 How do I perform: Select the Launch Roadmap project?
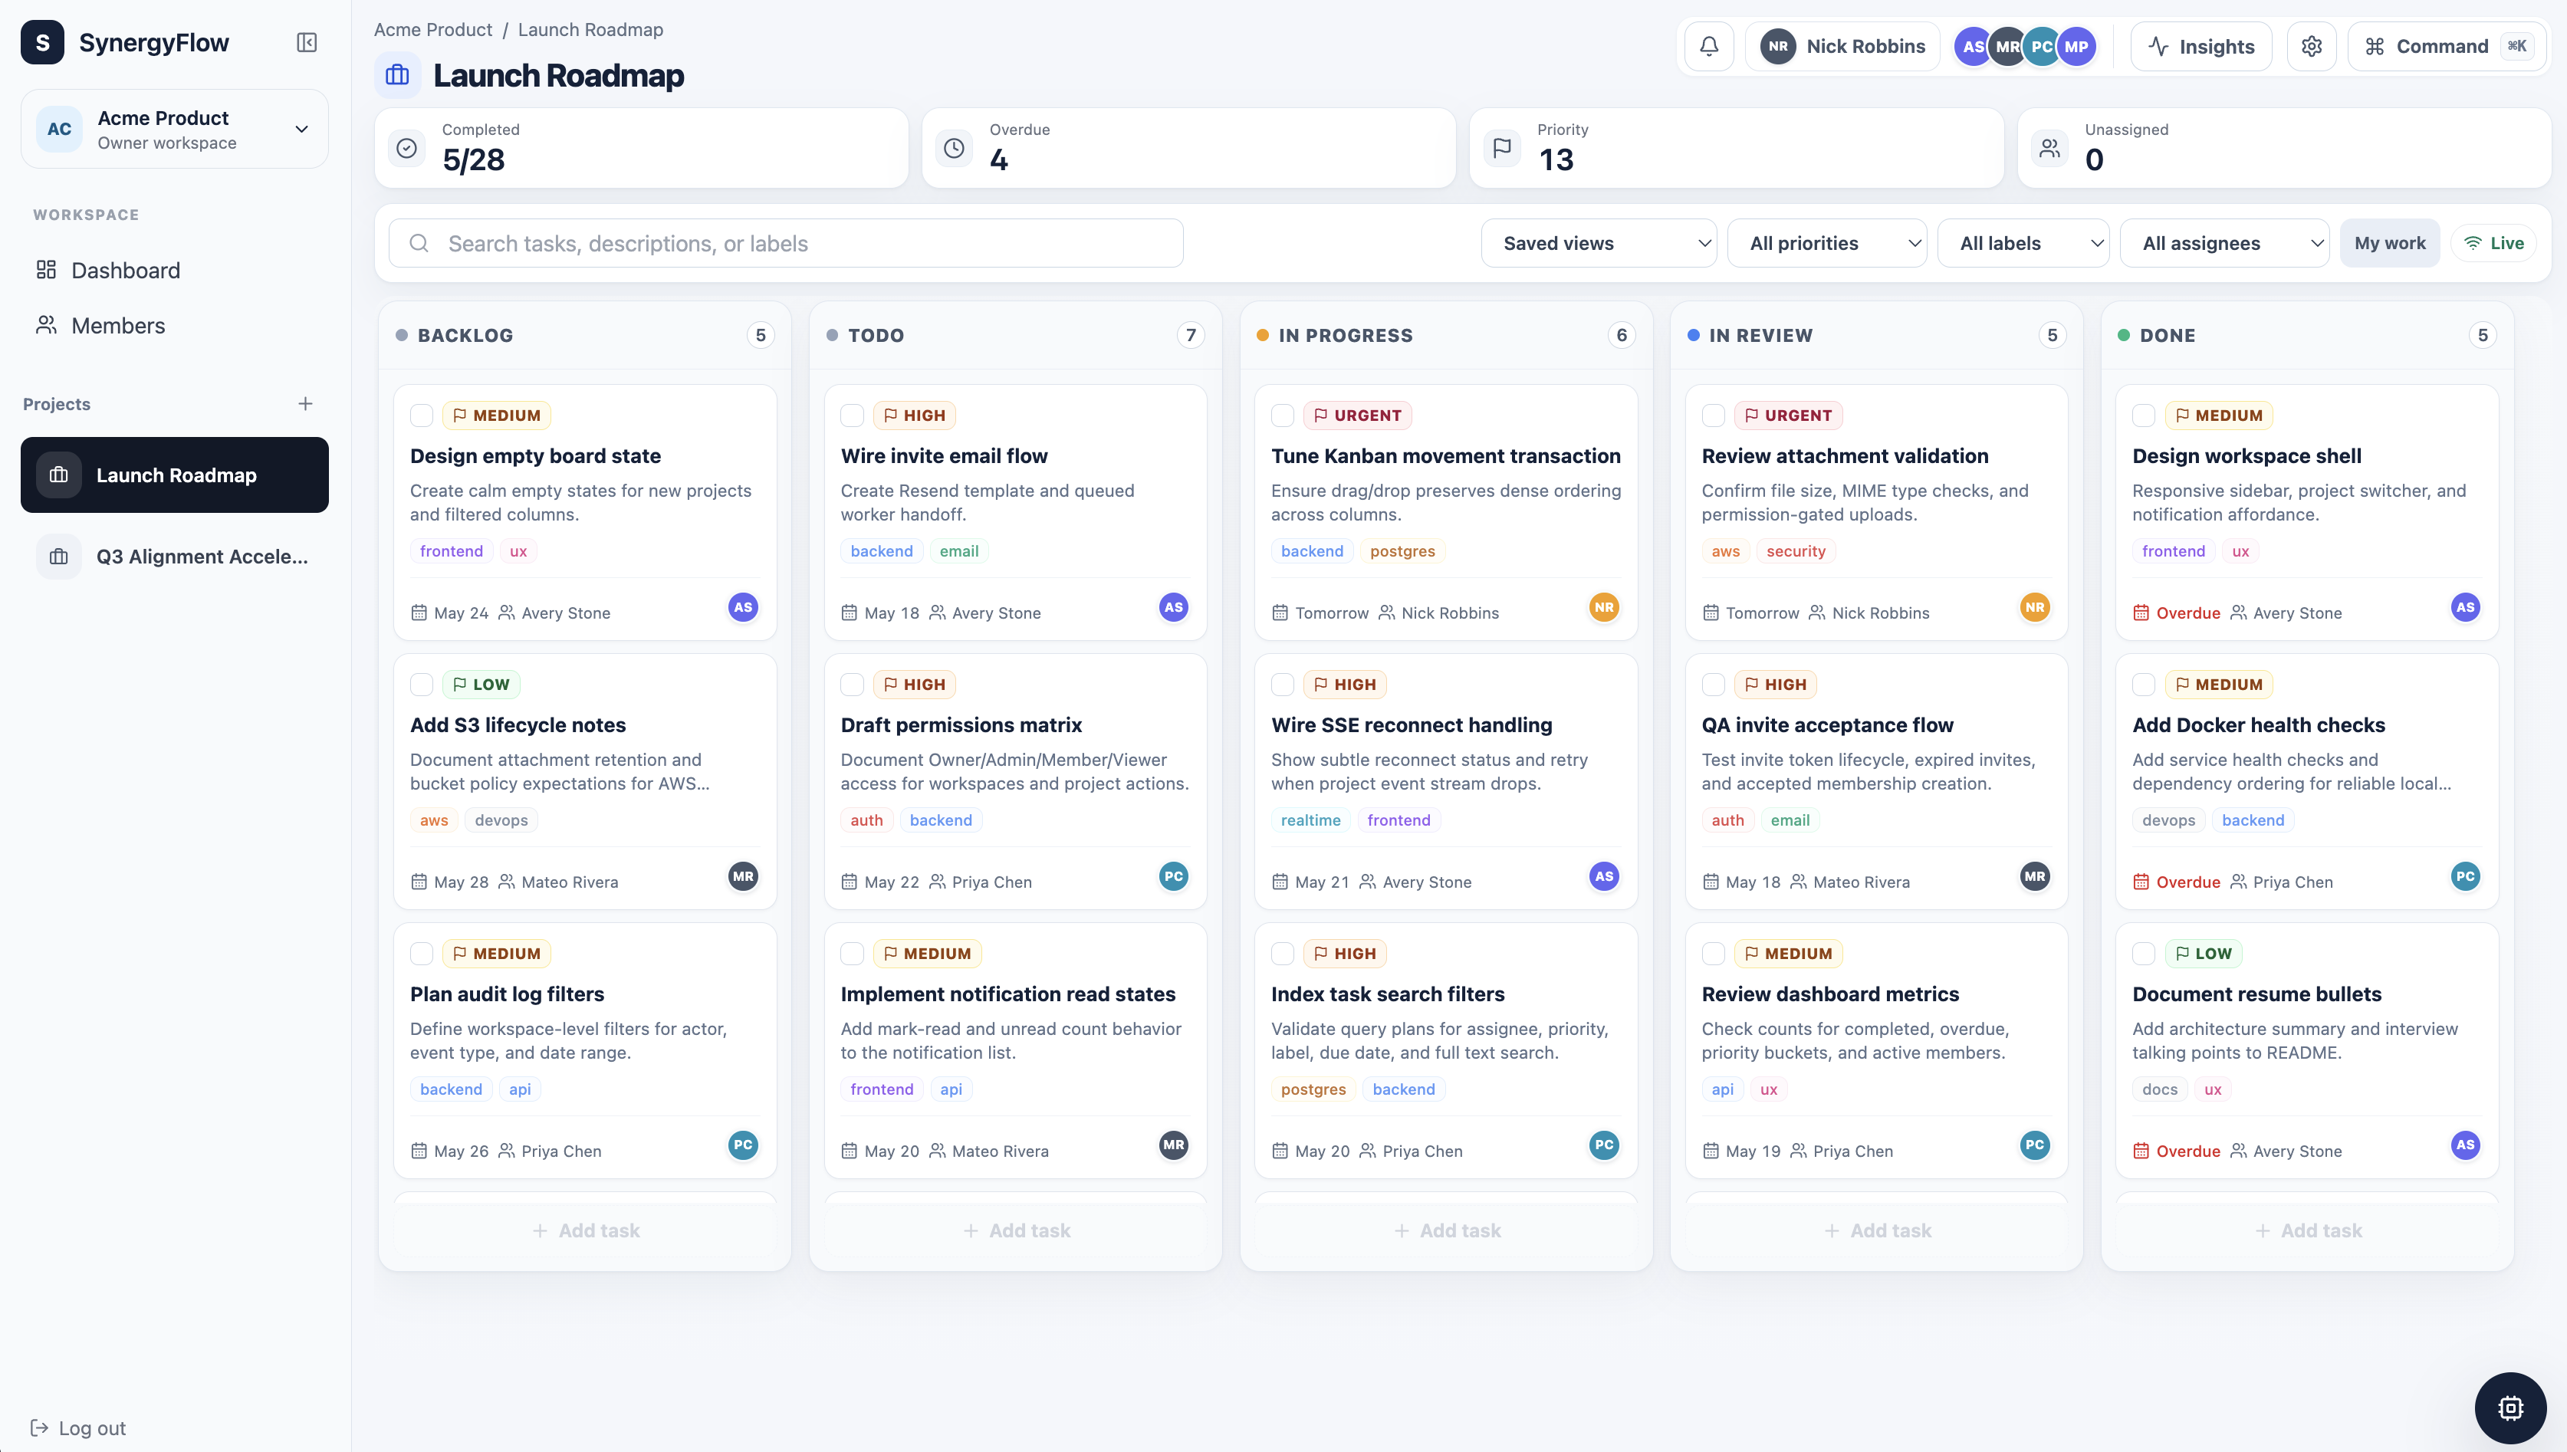175,475
